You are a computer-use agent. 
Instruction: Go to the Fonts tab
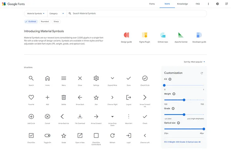pos(152,4)
